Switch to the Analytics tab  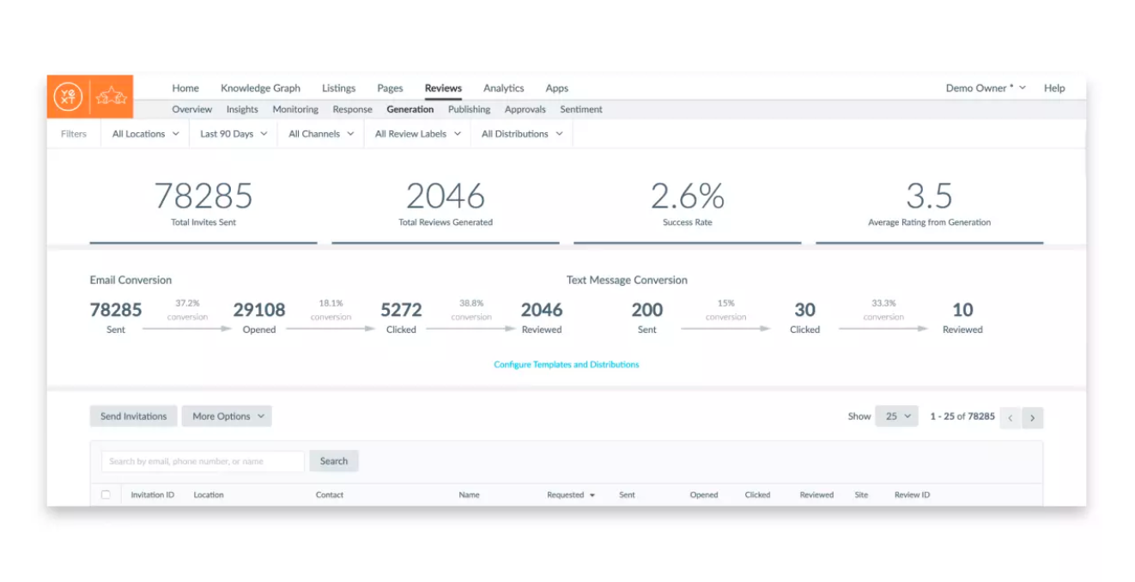point(503,88)
